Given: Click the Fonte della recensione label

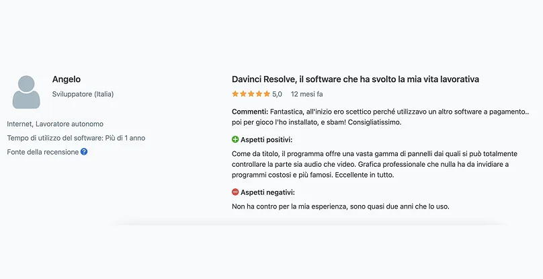Looking at the screenshot, I should pos(43,152).
